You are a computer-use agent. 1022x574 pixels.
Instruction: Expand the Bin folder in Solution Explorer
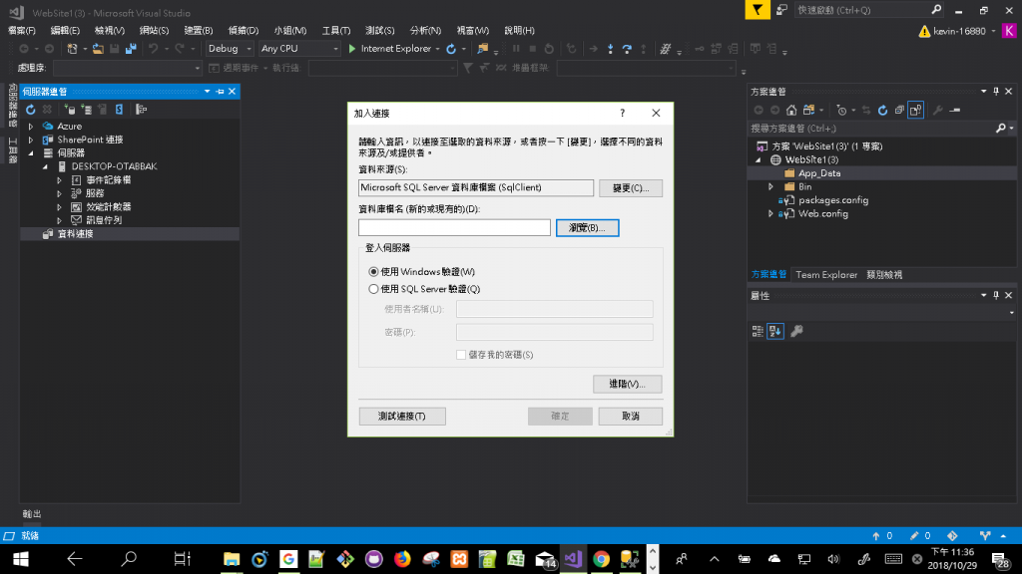coord(771,186)
